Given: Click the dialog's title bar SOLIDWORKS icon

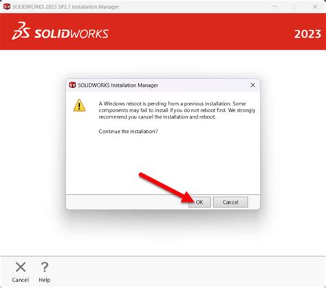Looking at the screenshot, I should coord(72,85).
